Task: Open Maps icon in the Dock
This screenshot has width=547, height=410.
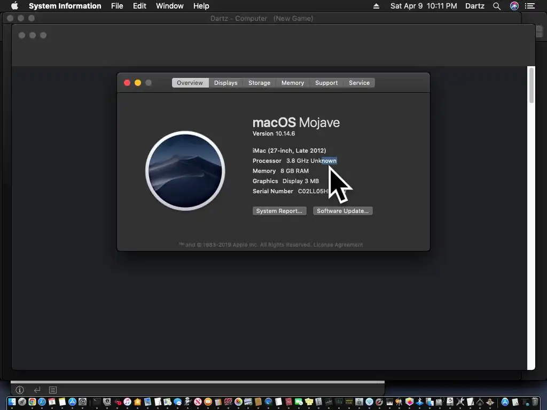Action: (167, 401)
